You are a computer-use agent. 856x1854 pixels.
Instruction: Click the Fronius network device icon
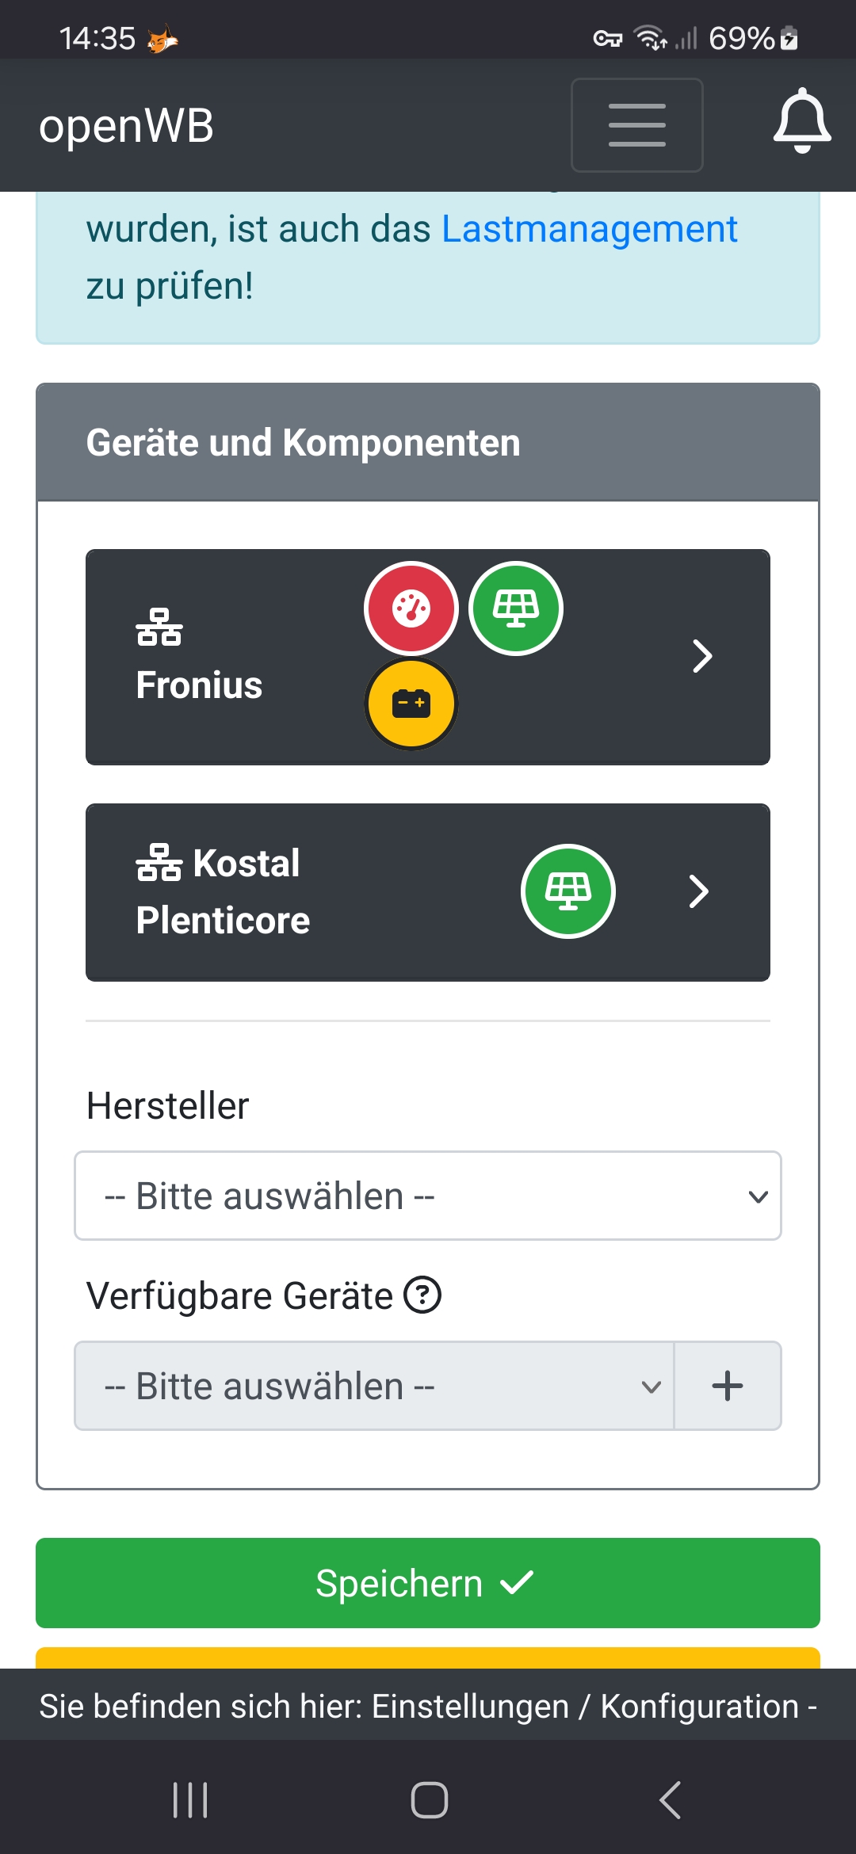pos(159,628)
